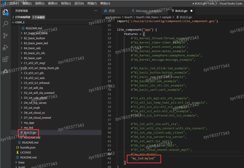Image resolution: width=244 pixels, height=168 pixels.
Task: Switch to the Message_example tab
Action: pos(146,11)
